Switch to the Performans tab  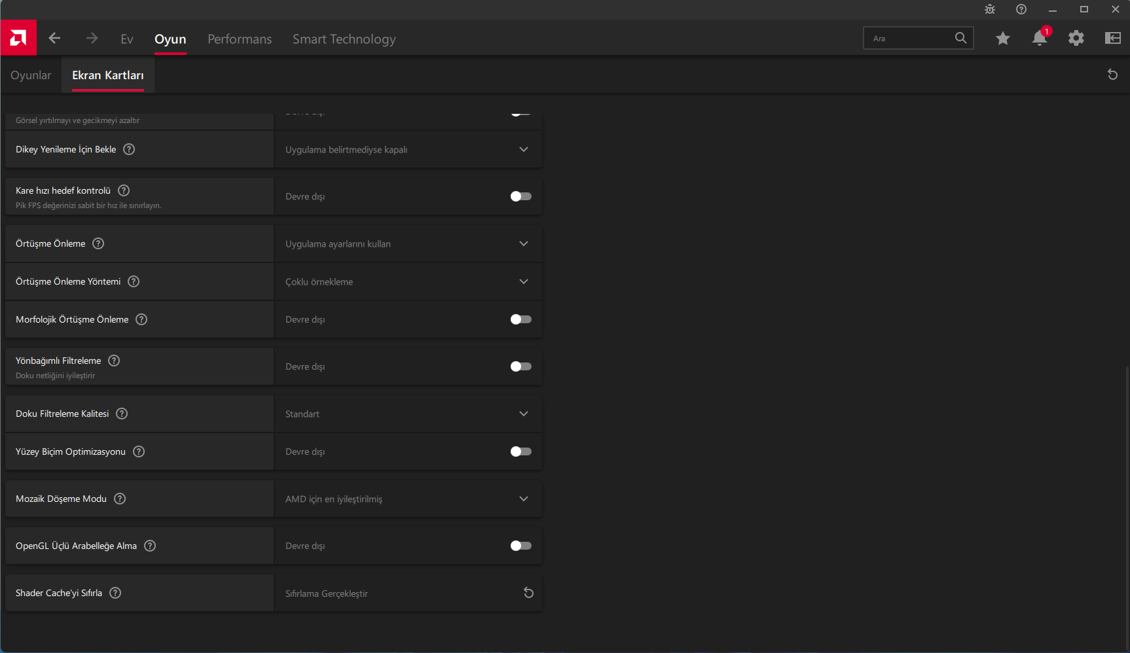(240, 39)
